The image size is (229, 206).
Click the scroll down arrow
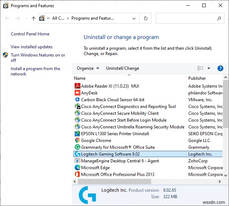tap(225, 175)
